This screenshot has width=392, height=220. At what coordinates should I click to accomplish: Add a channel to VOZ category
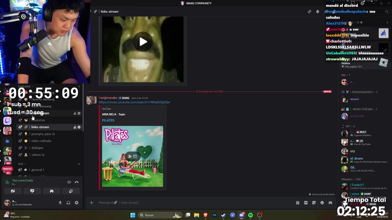pyautogui.click(x=79, y=164)
